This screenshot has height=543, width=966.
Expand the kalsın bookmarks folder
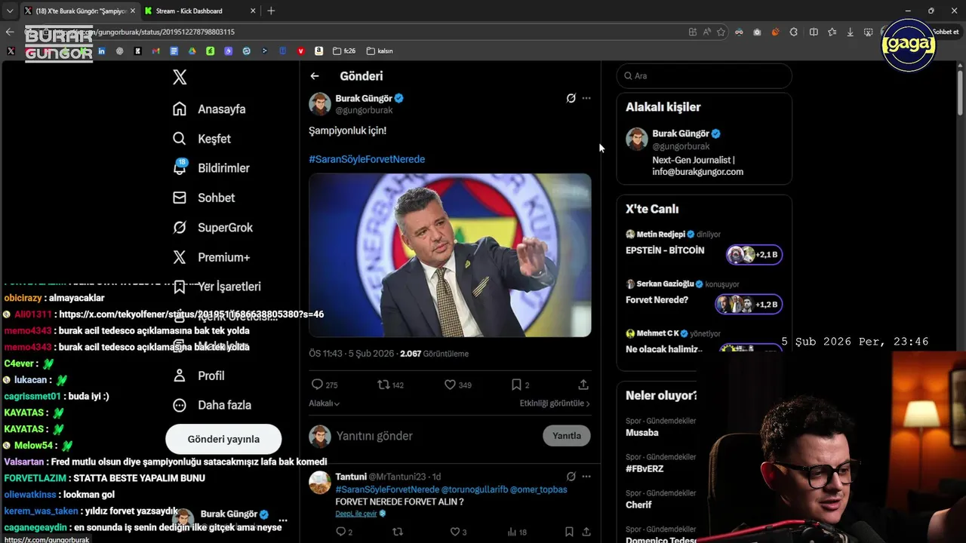[x=380, y=51]
